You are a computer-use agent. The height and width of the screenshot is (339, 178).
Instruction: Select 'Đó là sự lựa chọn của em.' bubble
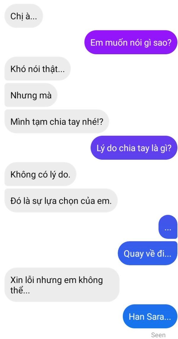pos(61,200)
